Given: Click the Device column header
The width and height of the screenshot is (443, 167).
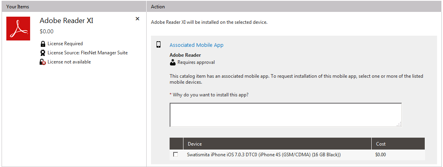Looking at the screenshot, I should 195,144.
